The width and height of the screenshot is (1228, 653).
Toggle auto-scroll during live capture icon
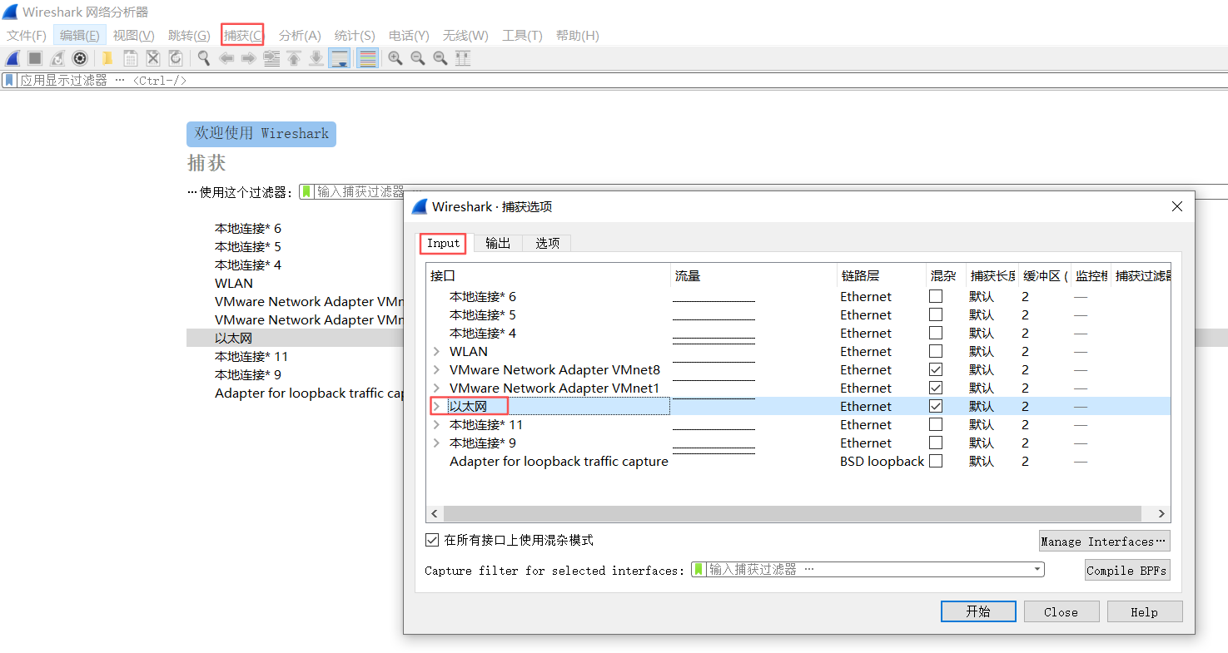point(339,58)
